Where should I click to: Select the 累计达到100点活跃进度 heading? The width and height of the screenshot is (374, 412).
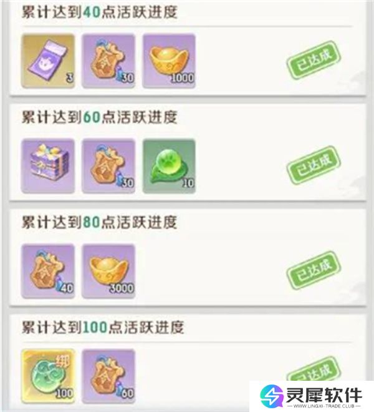[103, 327]
